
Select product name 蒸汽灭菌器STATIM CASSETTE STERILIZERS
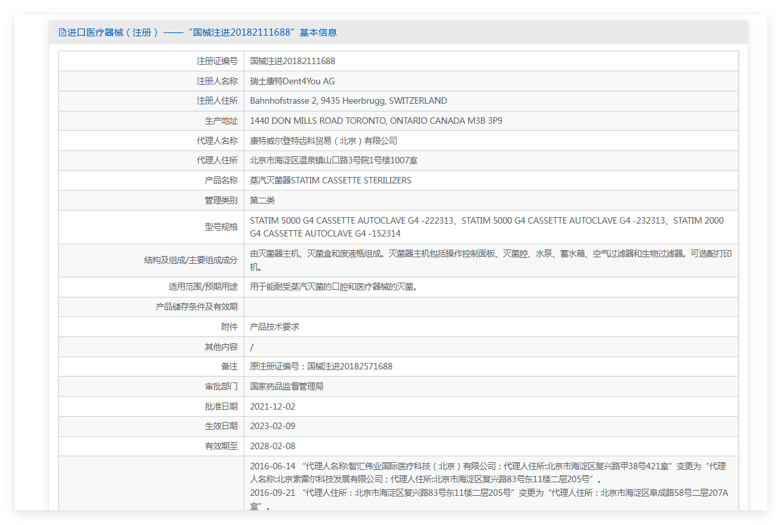pyautogui.click(x=330, y=180)
